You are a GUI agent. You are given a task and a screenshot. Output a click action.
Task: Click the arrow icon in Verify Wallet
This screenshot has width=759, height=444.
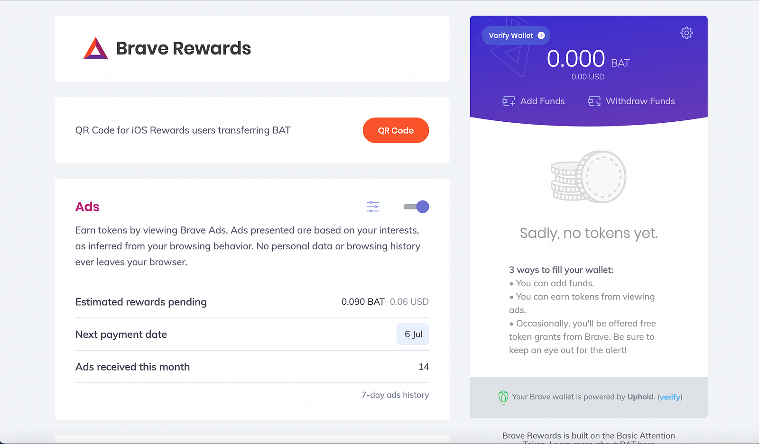541,36
